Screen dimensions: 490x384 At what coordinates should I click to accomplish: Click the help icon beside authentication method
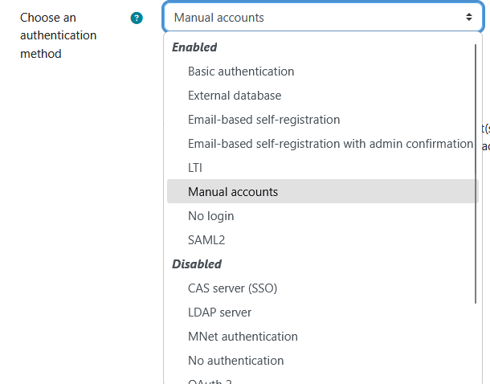point(137,18)
